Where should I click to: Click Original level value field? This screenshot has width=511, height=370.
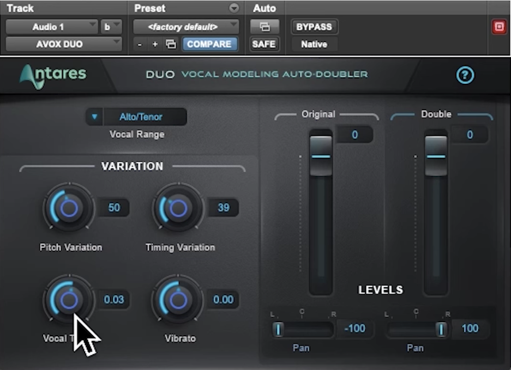(x=354, y=135)
